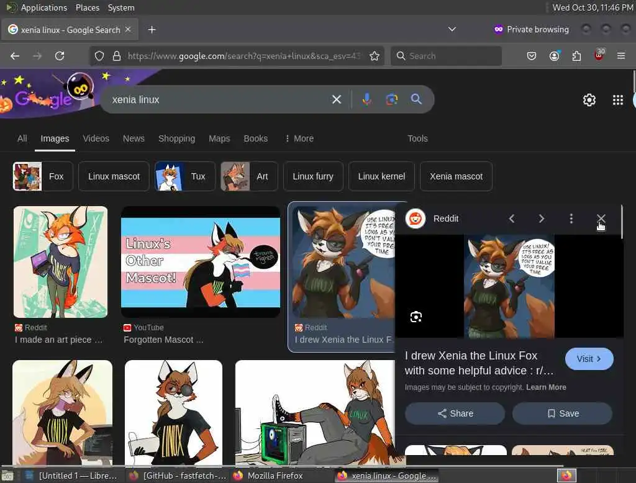This screenshot has height=483, width=636.
Task: Filter images by the Art chip
Action: coord(249,176)
